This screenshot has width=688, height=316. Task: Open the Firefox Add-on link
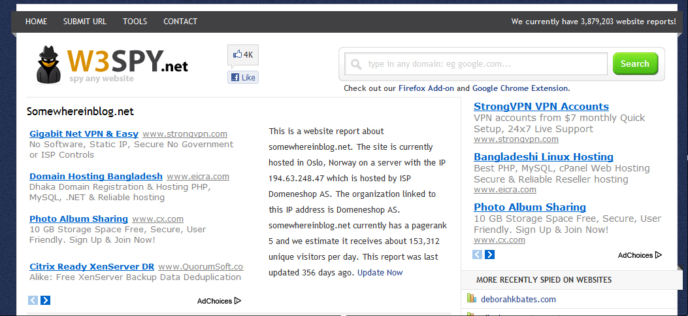(x=426, y=88)
